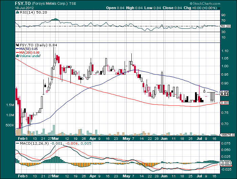Screen dimensions: 237x179
Task: Click the MACD 0.050 axis label
Action: [226, 150]
